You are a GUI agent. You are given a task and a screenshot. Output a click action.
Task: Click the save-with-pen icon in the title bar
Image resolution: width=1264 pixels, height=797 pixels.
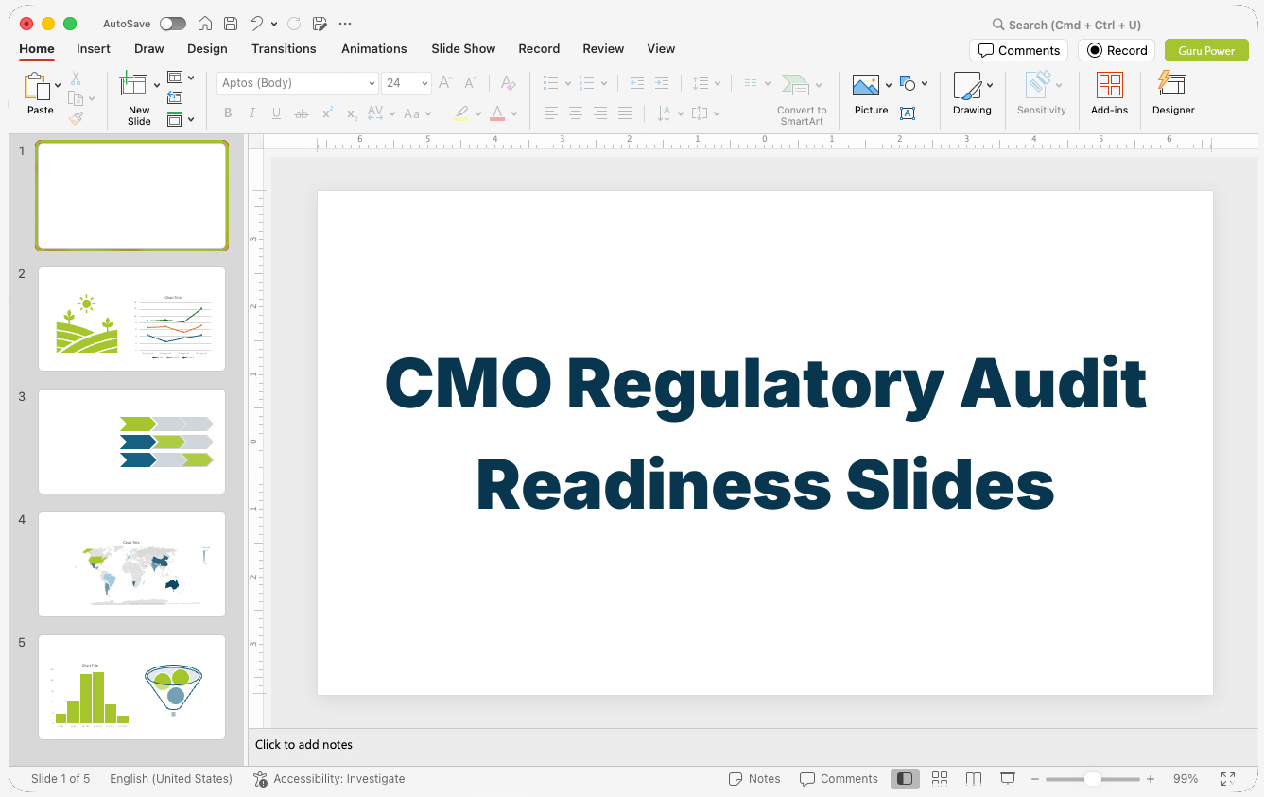[320, 24]
